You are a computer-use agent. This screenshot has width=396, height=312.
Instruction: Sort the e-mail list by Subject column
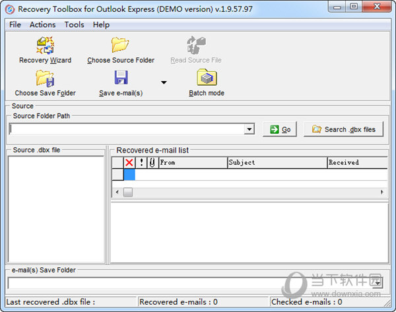[x=277, y=162]
